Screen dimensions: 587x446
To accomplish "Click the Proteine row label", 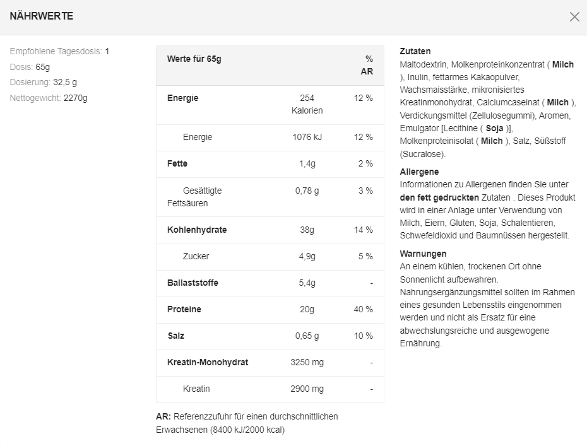I will (x=184, y=309).
